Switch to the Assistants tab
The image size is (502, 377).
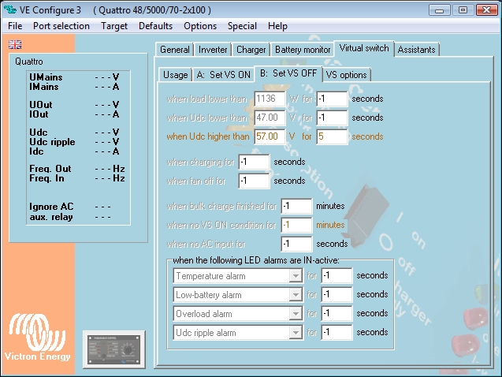(417, 50)
